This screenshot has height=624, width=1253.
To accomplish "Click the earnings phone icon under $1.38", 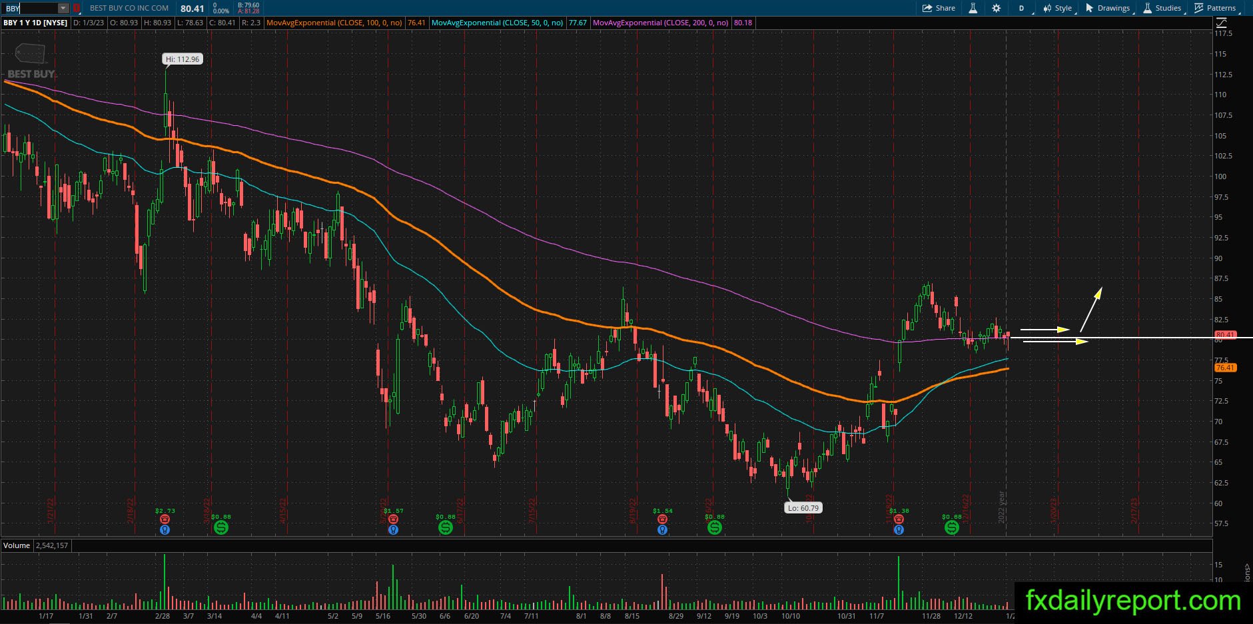I will point(899,519).
